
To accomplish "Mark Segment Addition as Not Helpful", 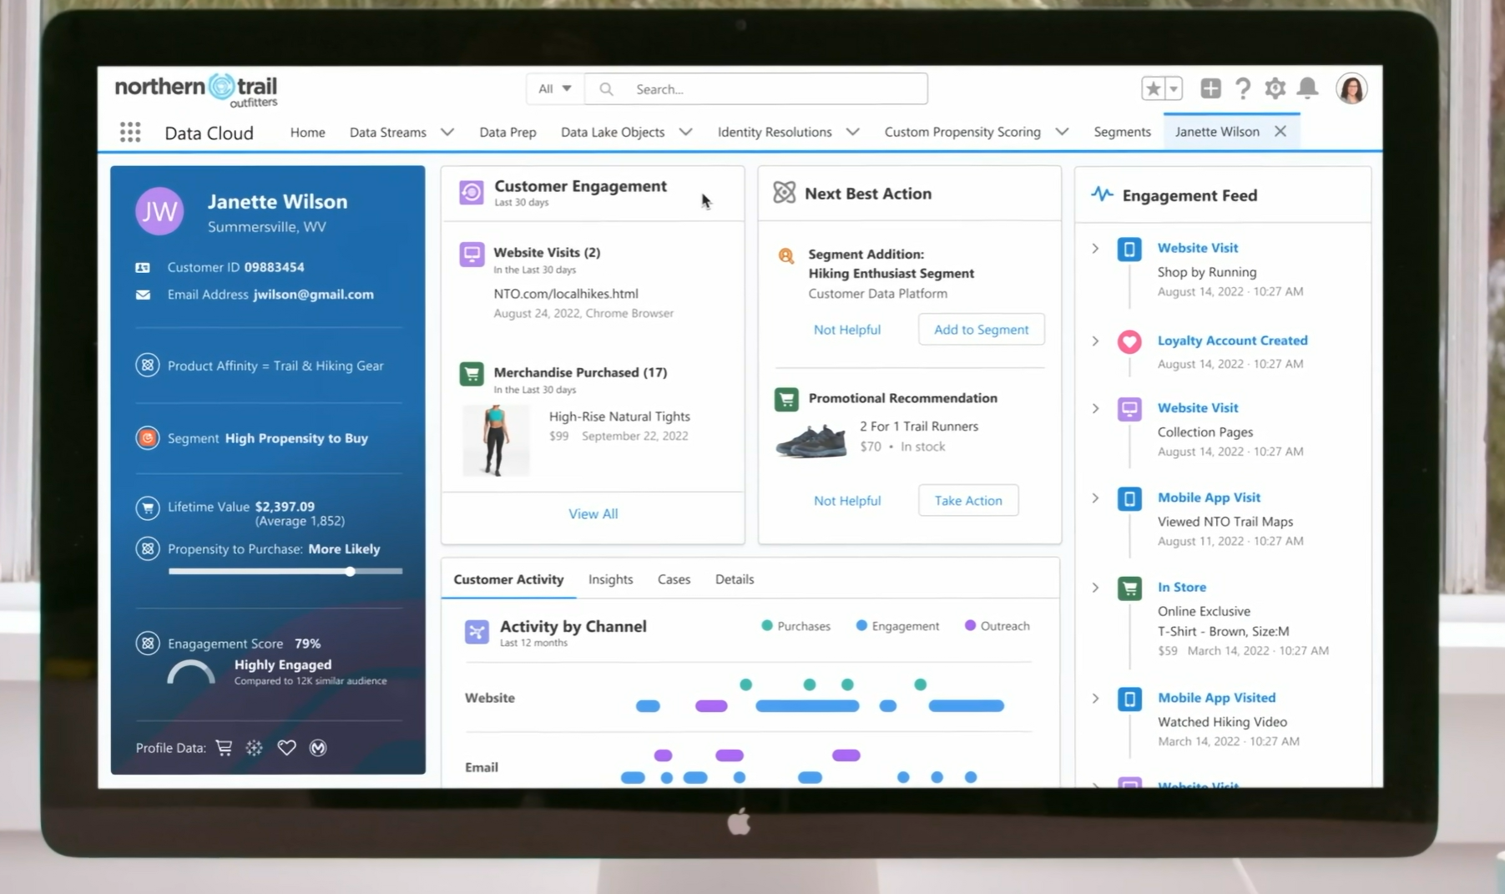I will (x=847, y=330).
